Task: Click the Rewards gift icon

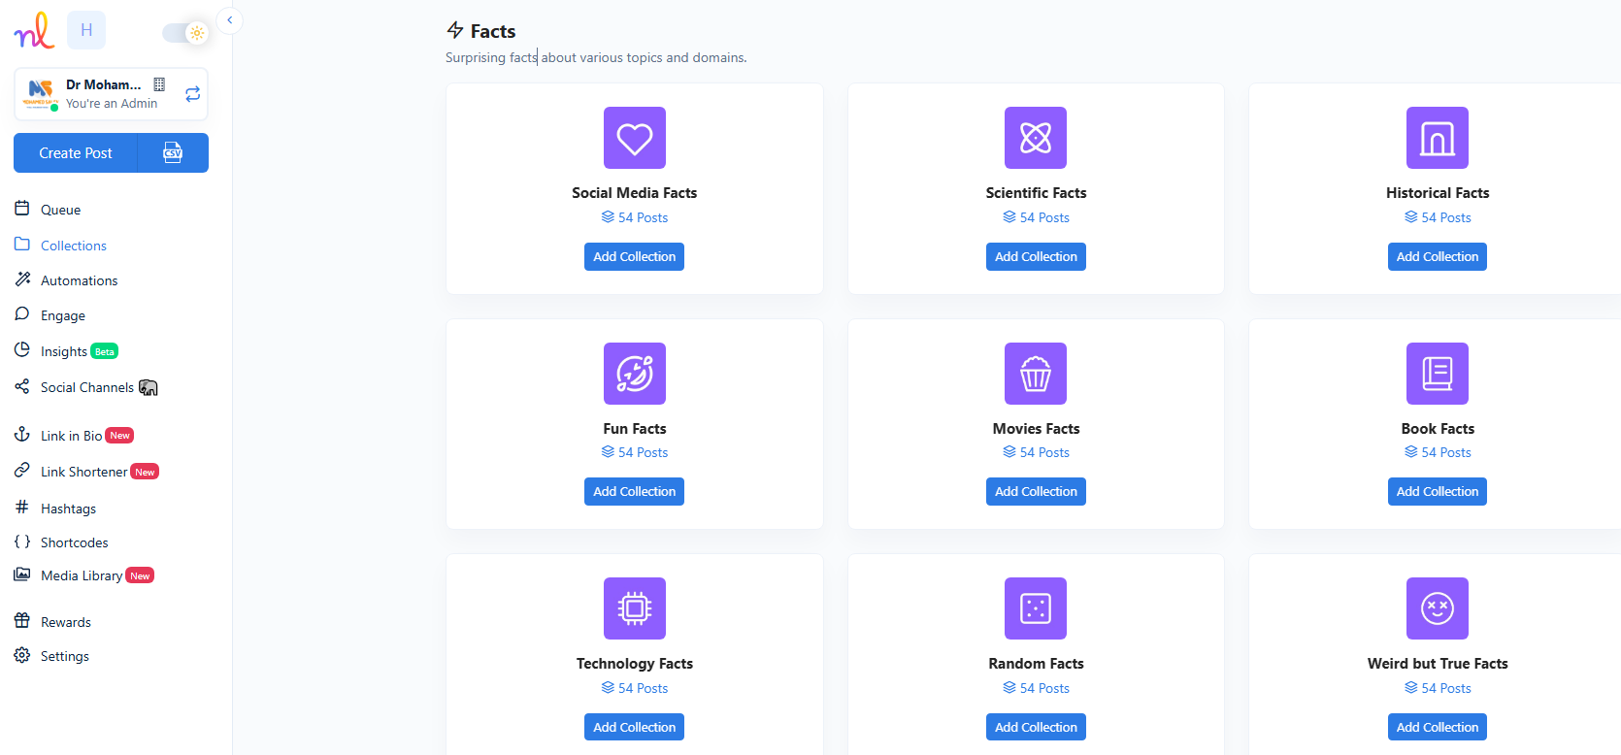Action: coord(22,621)
